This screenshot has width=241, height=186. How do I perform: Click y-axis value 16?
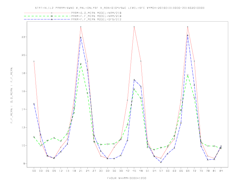pos(23,91)
